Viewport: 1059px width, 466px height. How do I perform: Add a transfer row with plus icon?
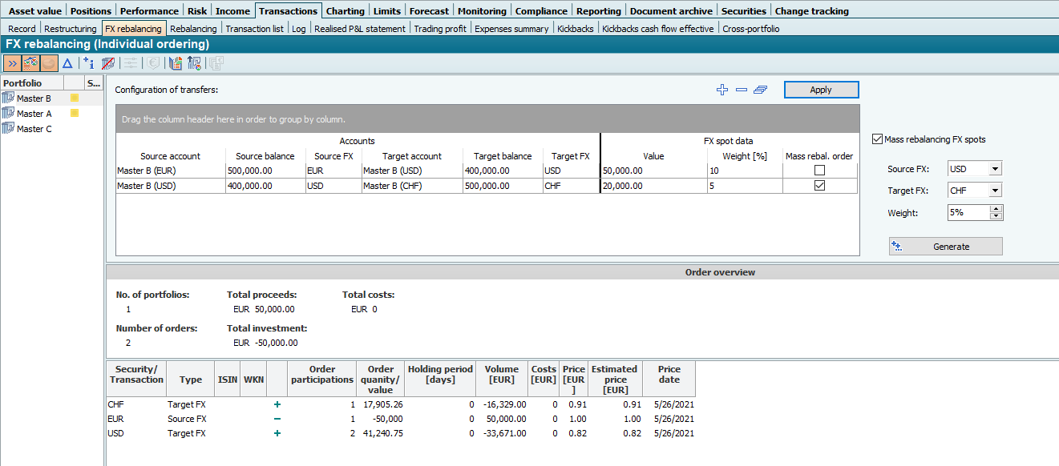pos(721,90)
